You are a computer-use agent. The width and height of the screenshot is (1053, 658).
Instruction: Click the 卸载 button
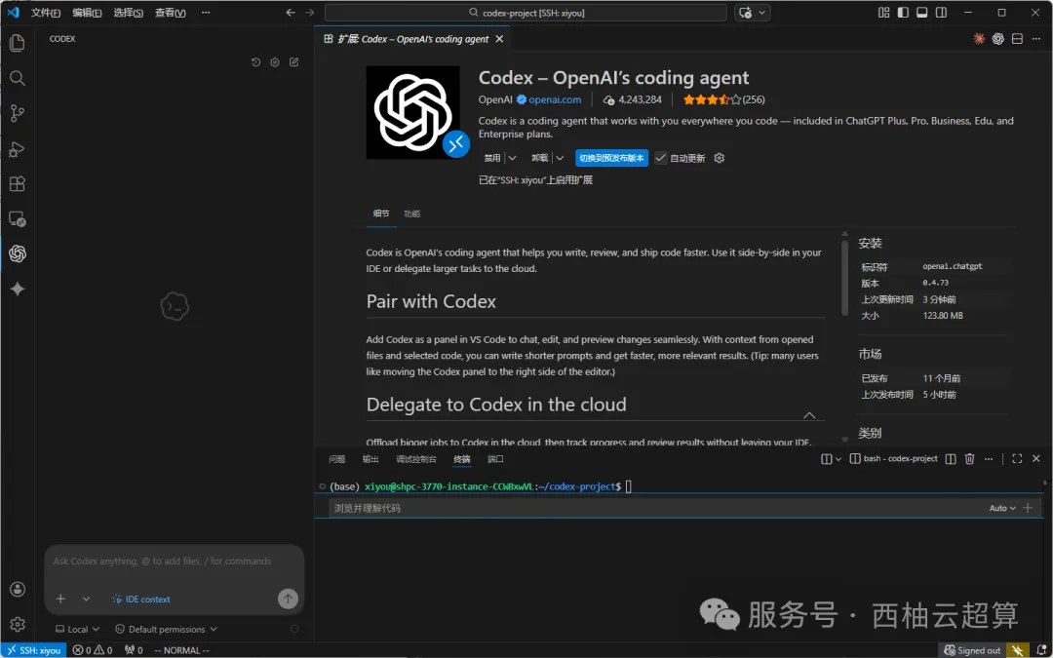click(x=540, y=159)
